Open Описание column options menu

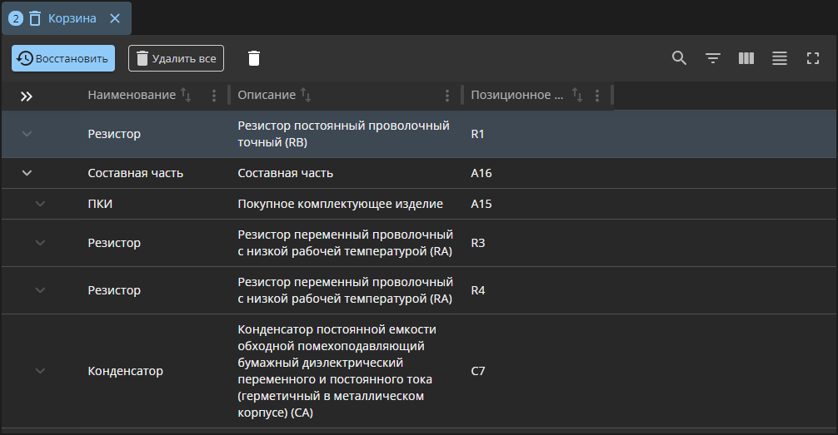pyautogui.click(x=446, y=96)
